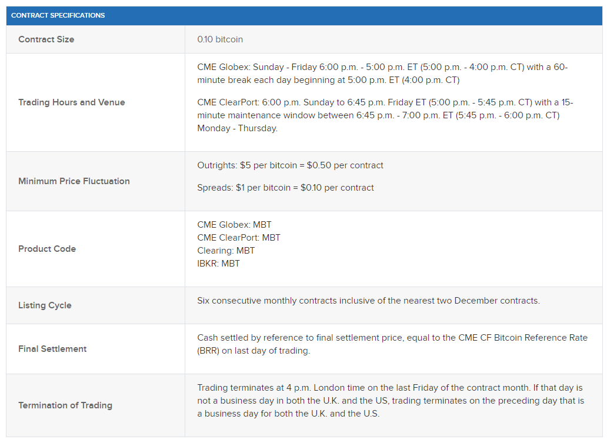The height and width of the screenshot is (446, 607).
Task: Click the 0.10 bitcoin value cell
Action: pos(220,39)
